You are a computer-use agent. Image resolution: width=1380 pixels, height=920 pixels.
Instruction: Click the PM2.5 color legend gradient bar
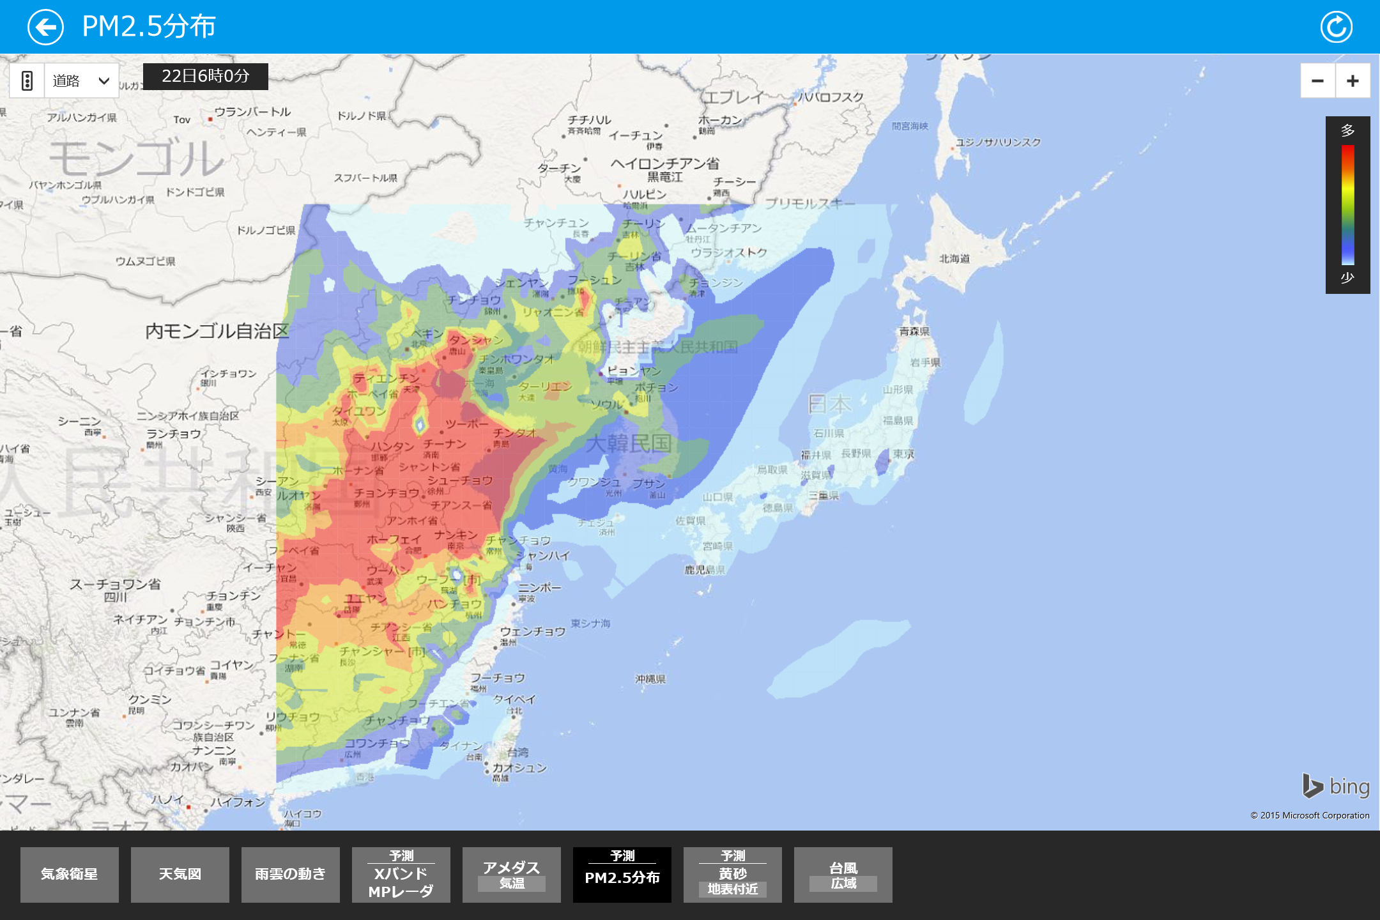pyautogui.click(x=1348, y=204)
